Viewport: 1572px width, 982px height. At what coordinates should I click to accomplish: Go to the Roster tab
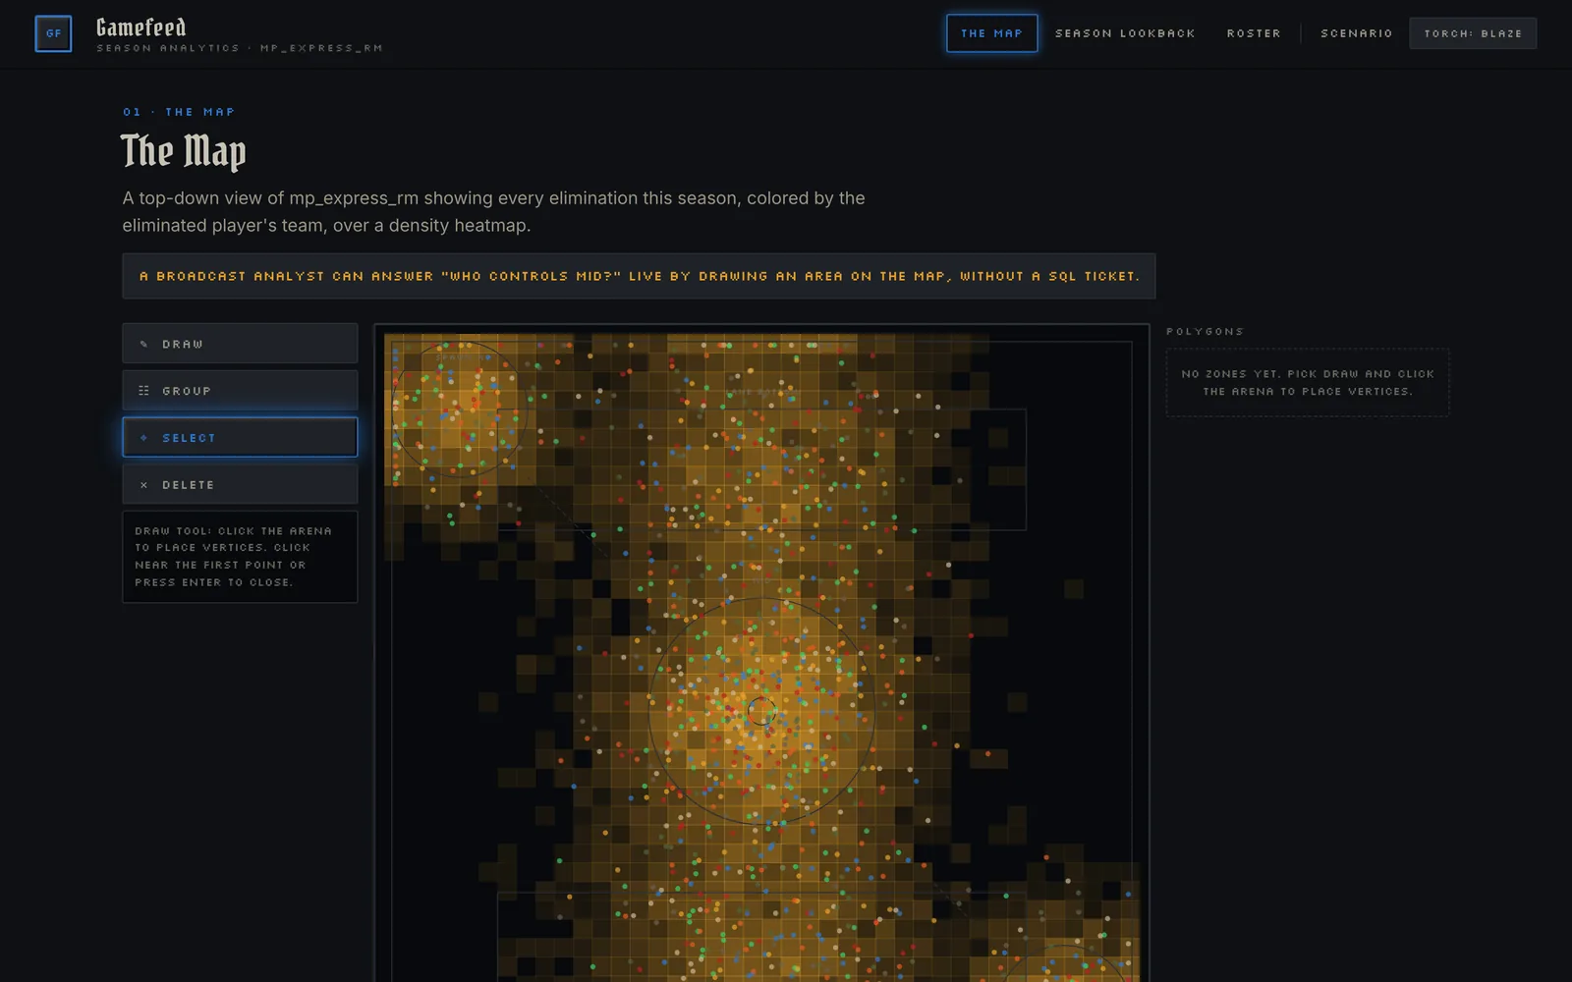tap(1254, 33)
